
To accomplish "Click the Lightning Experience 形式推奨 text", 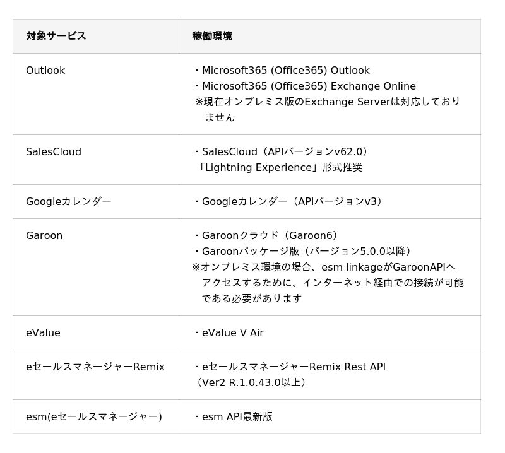I will click(x=278, y=168).
